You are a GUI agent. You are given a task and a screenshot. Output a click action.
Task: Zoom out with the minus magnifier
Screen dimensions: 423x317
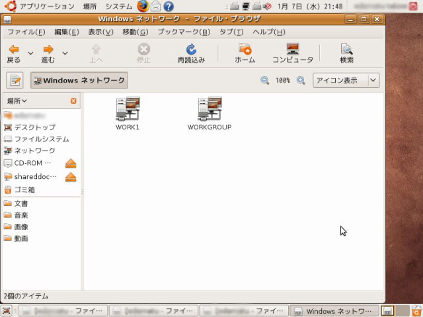[x=264, y=80]
